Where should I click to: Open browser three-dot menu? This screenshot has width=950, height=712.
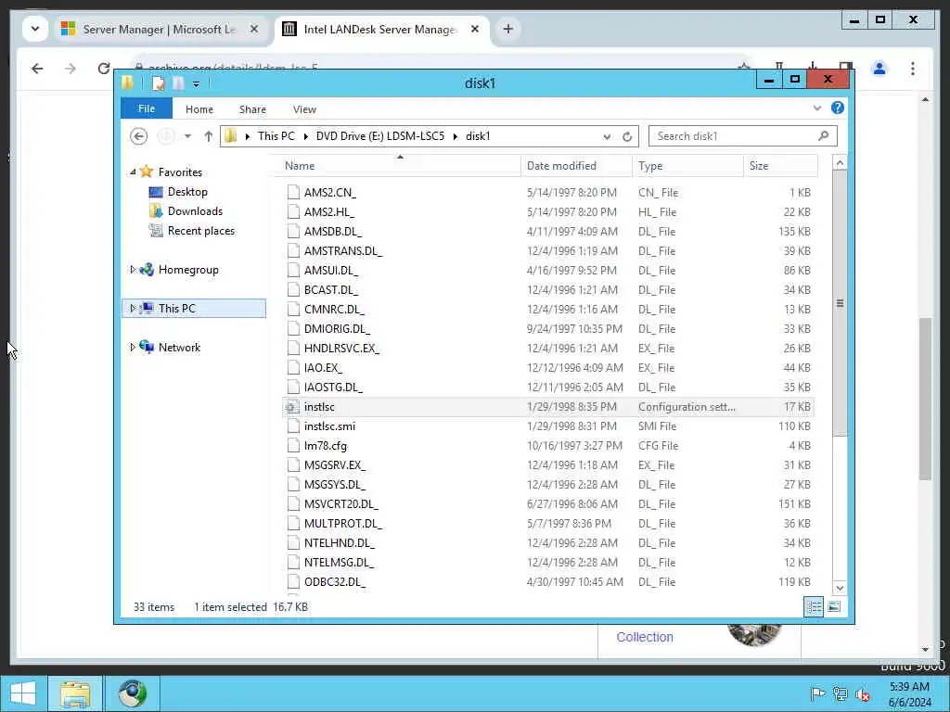click(913, 69)
